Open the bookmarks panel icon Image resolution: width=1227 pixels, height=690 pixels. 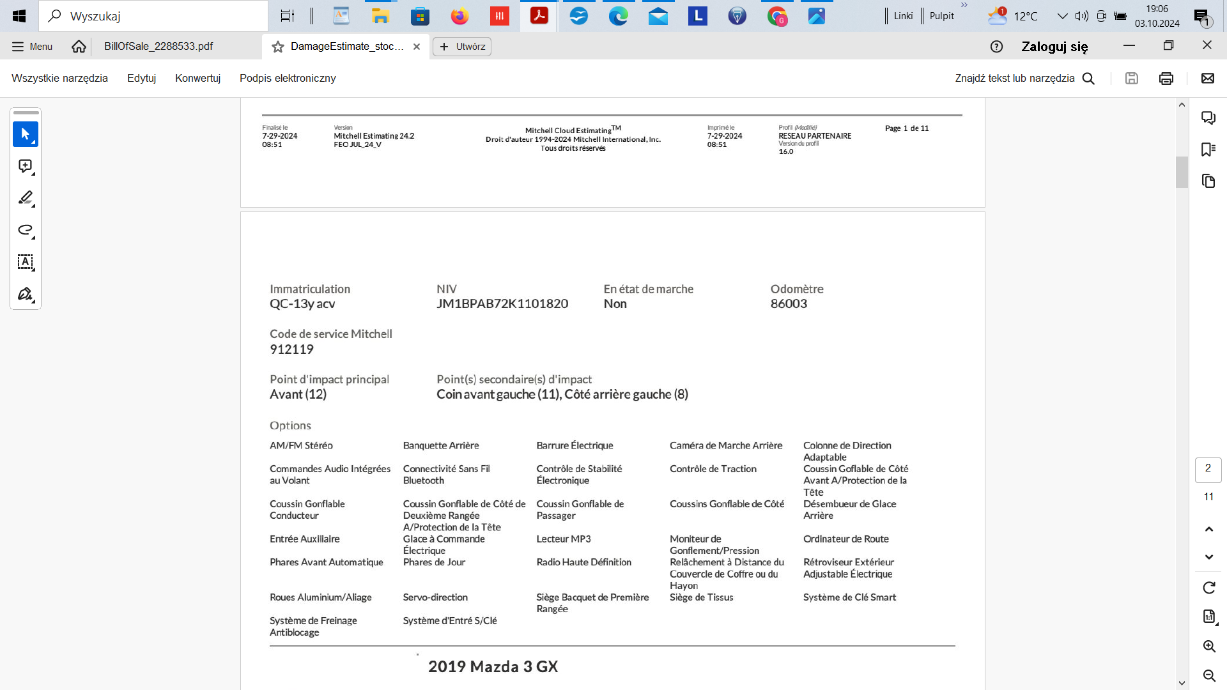tap(1208, 149)
